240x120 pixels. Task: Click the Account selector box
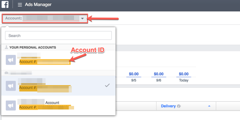point(45,19)
